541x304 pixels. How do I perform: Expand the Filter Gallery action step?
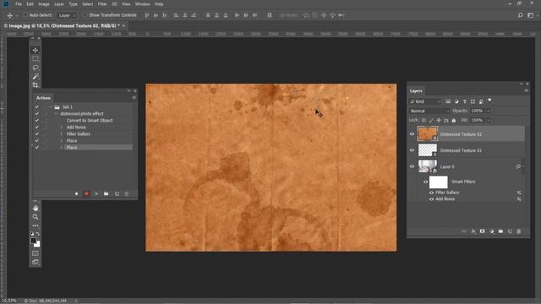[x=62, y=134]
